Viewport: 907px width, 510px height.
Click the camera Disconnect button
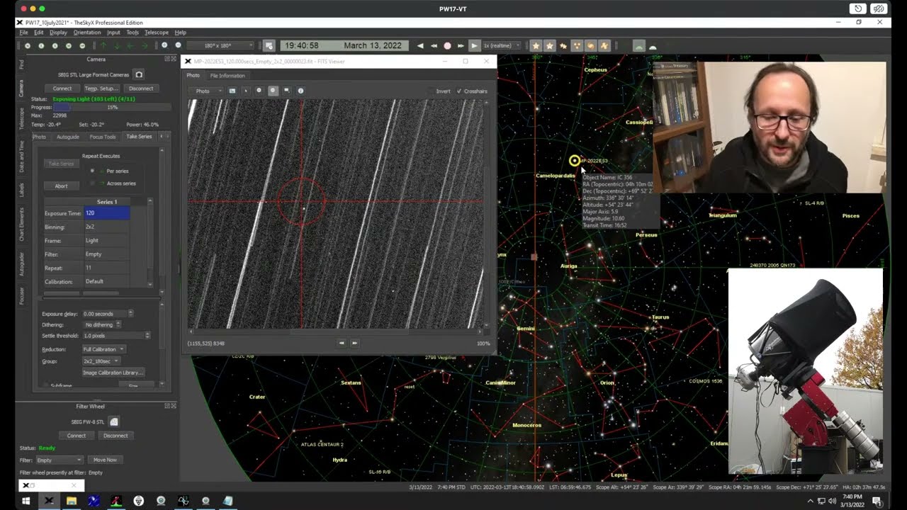[140, 89]
